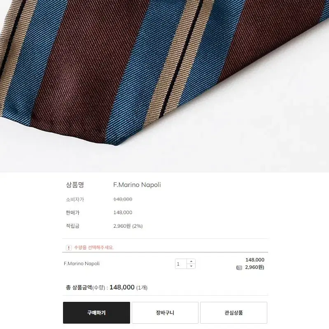Click the 구매하기 purchase button
This screenshot has width=329, height=329.
(96, 313)
